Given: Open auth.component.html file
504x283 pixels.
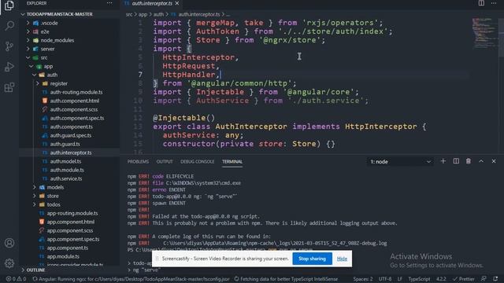Looking at the screenshot, I should [x=74, y=101].
